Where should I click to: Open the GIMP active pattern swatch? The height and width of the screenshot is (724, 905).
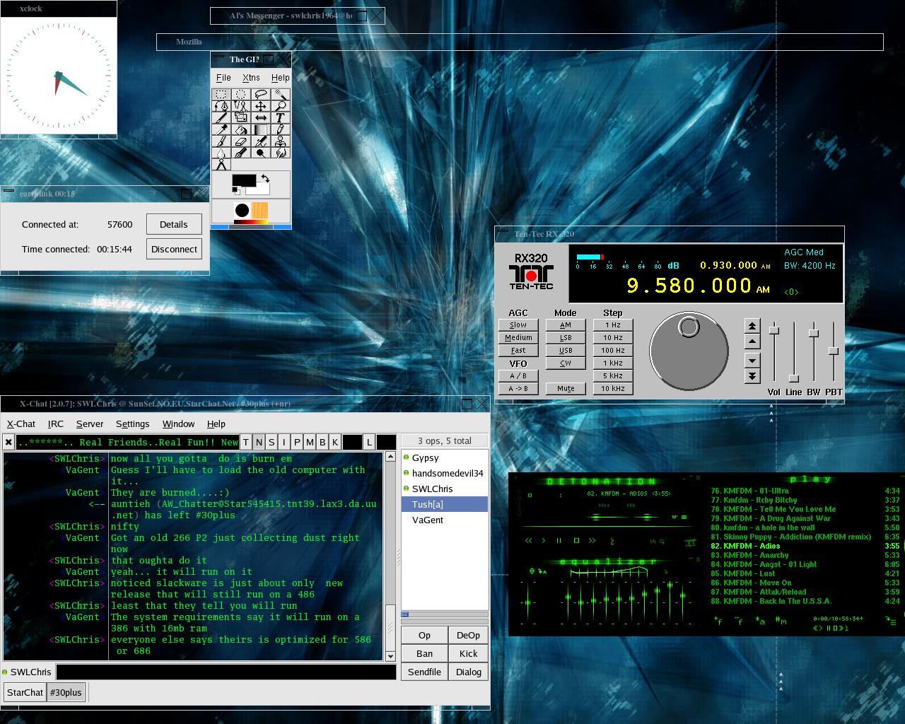pyautogui.click(x=259, y=210)
